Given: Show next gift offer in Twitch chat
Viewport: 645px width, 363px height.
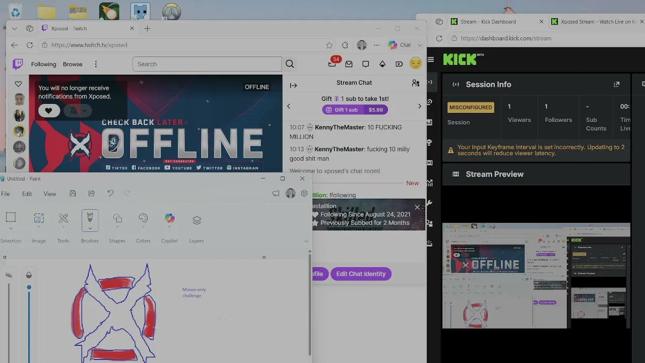Looking at the screenshot, I should (419, 106).
